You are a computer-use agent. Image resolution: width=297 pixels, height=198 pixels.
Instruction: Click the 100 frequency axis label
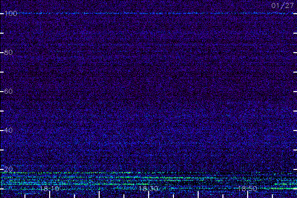click(x=11, y=14)
